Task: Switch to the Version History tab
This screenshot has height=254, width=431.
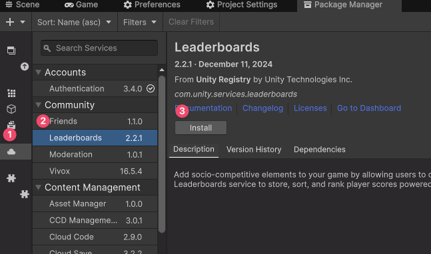Action: [254, 150]
